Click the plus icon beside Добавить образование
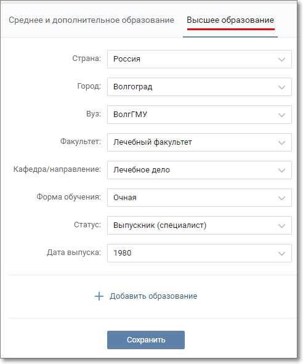This screenshot has height=364, width=303. pos(99,296)
